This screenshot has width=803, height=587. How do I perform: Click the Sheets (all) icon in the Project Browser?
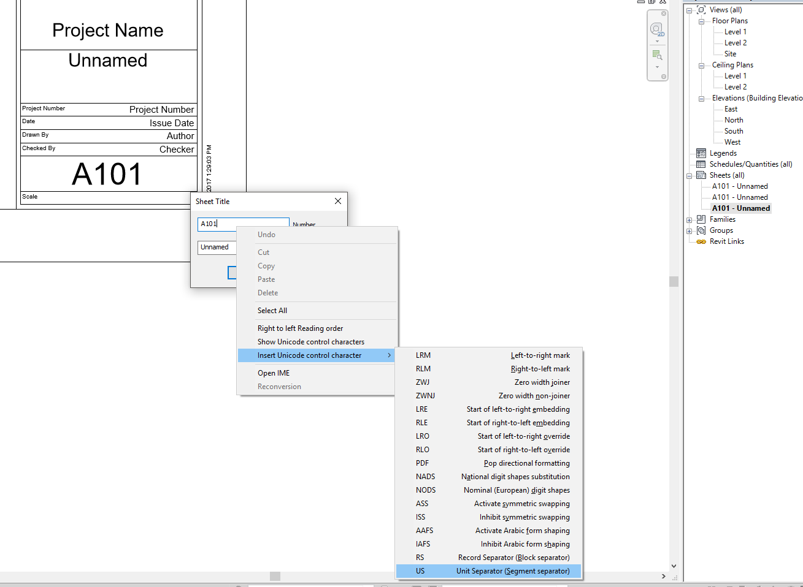point(701,175)
